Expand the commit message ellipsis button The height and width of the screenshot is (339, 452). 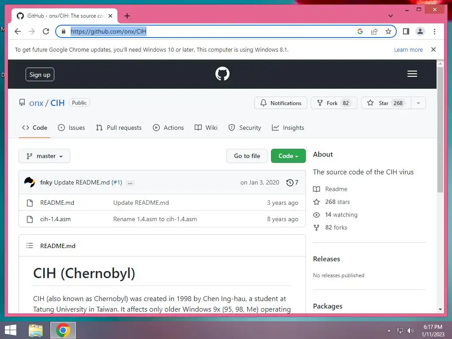[130, 183]
